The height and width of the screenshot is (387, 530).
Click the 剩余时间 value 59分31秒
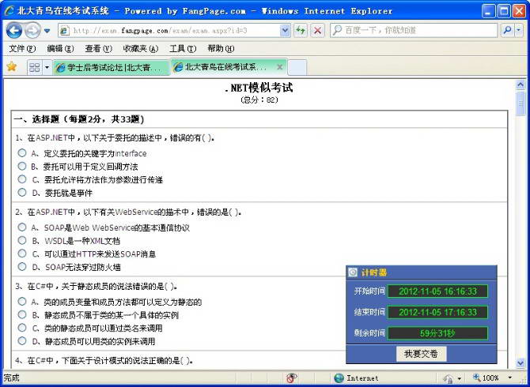[437, 333]
